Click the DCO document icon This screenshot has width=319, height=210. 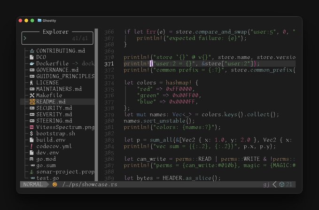32,57
